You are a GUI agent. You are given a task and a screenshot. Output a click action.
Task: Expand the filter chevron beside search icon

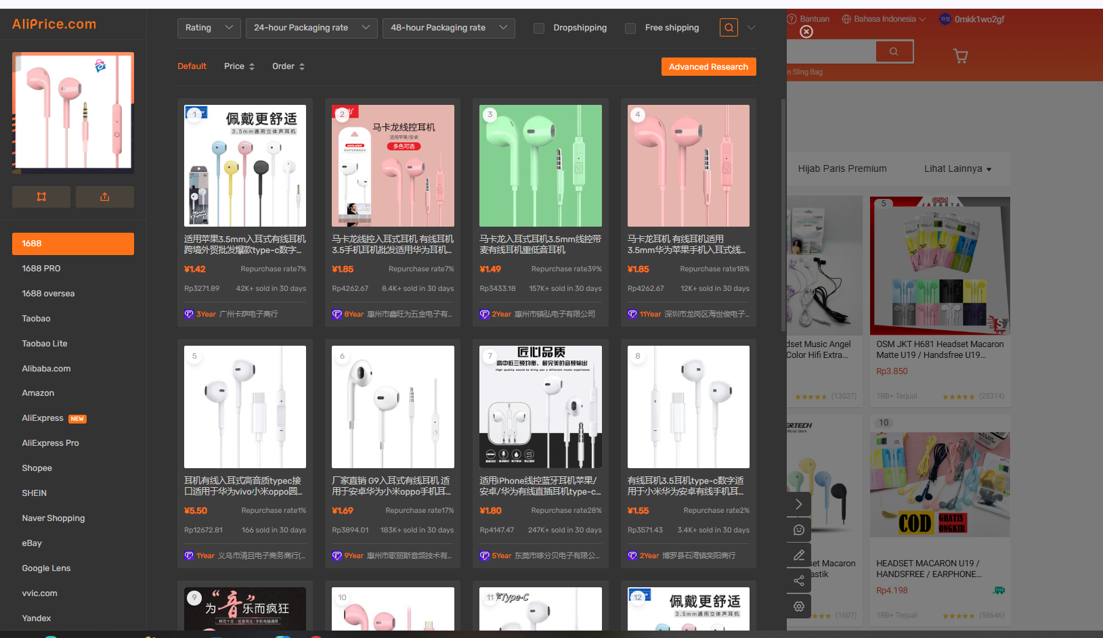[751, 28]
